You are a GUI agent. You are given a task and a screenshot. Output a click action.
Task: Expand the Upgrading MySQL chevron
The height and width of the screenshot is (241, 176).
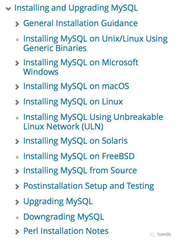click(17, 202)
